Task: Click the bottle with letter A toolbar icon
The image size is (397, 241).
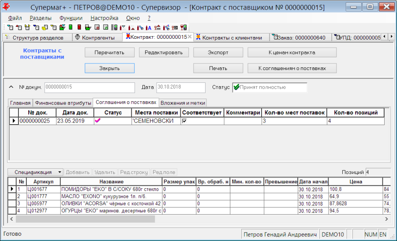Action: tap(148, 28)
